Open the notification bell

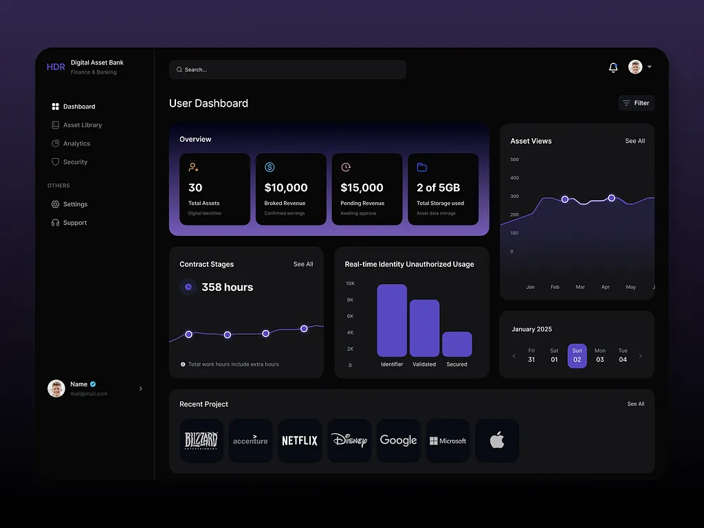pyautogui.click(x=613, y=67)
